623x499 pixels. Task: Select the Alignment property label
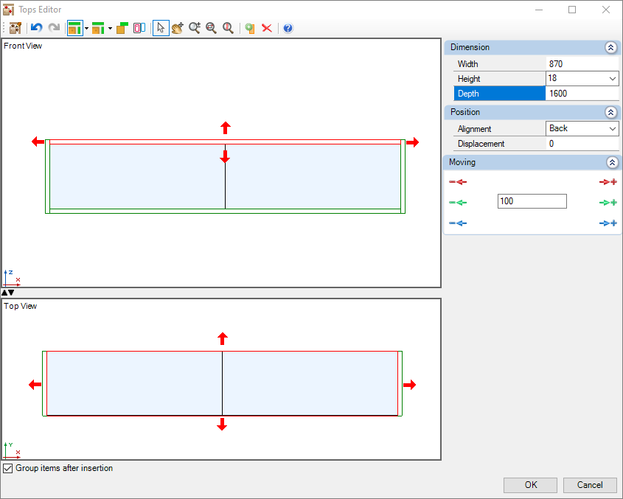pos(474,129)
